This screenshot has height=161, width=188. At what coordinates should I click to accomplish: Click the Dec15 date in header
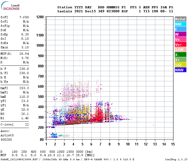click(x=91, y=11)
